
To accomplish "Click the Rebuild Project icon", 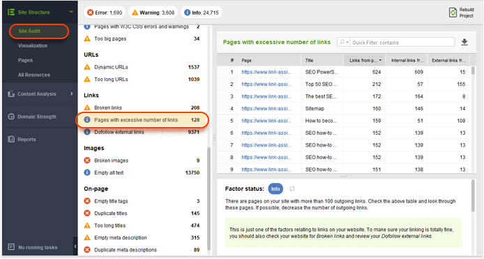I will tap(453, 13).
